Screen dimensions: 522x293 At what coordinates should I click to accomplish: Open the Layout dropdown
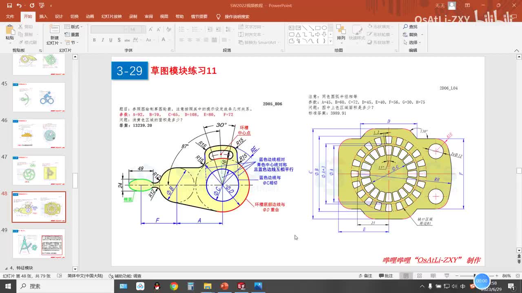[x=73, y=27]
